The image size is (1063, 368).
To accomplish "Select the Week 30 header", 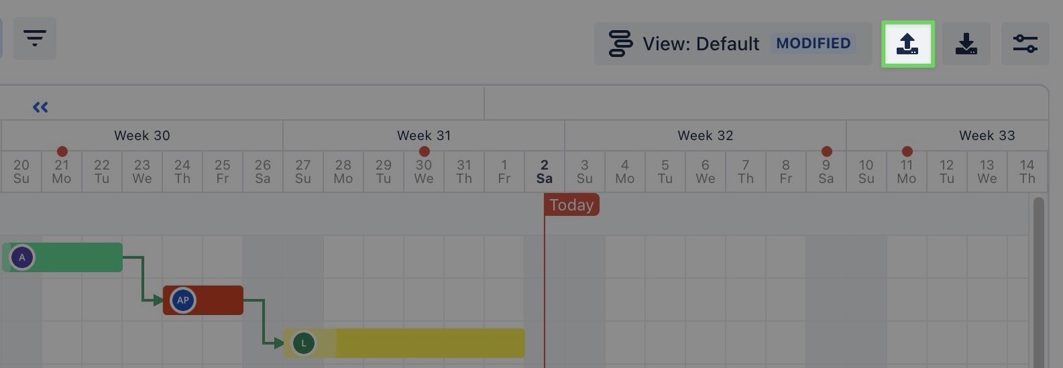I will point(142,135).
